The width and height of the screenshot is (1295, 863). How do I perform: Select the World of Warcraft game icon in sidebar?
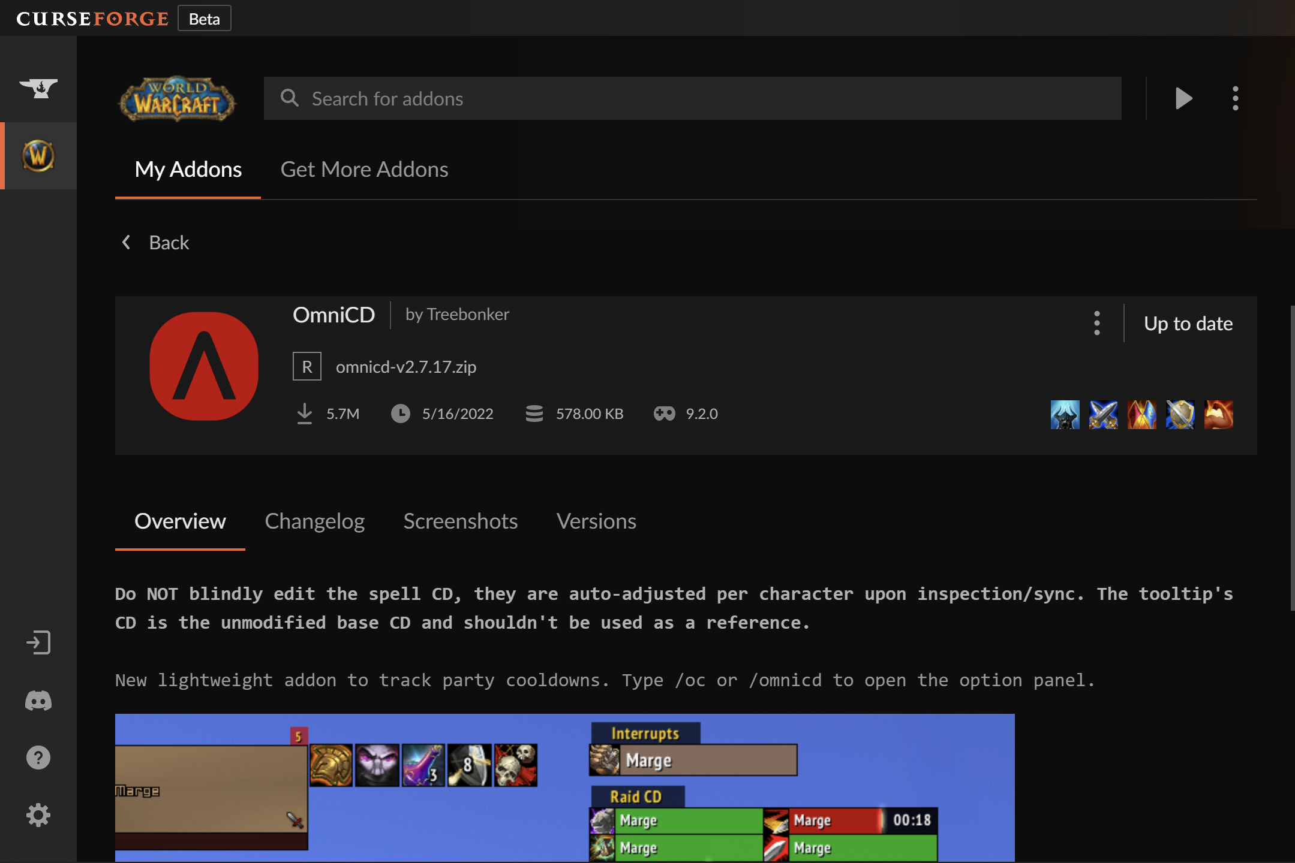(x=38, y=156)
